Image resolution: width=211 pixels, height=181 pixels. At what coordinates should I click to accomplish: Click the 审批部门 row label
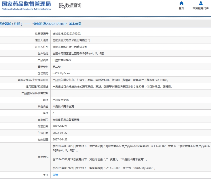43,120
